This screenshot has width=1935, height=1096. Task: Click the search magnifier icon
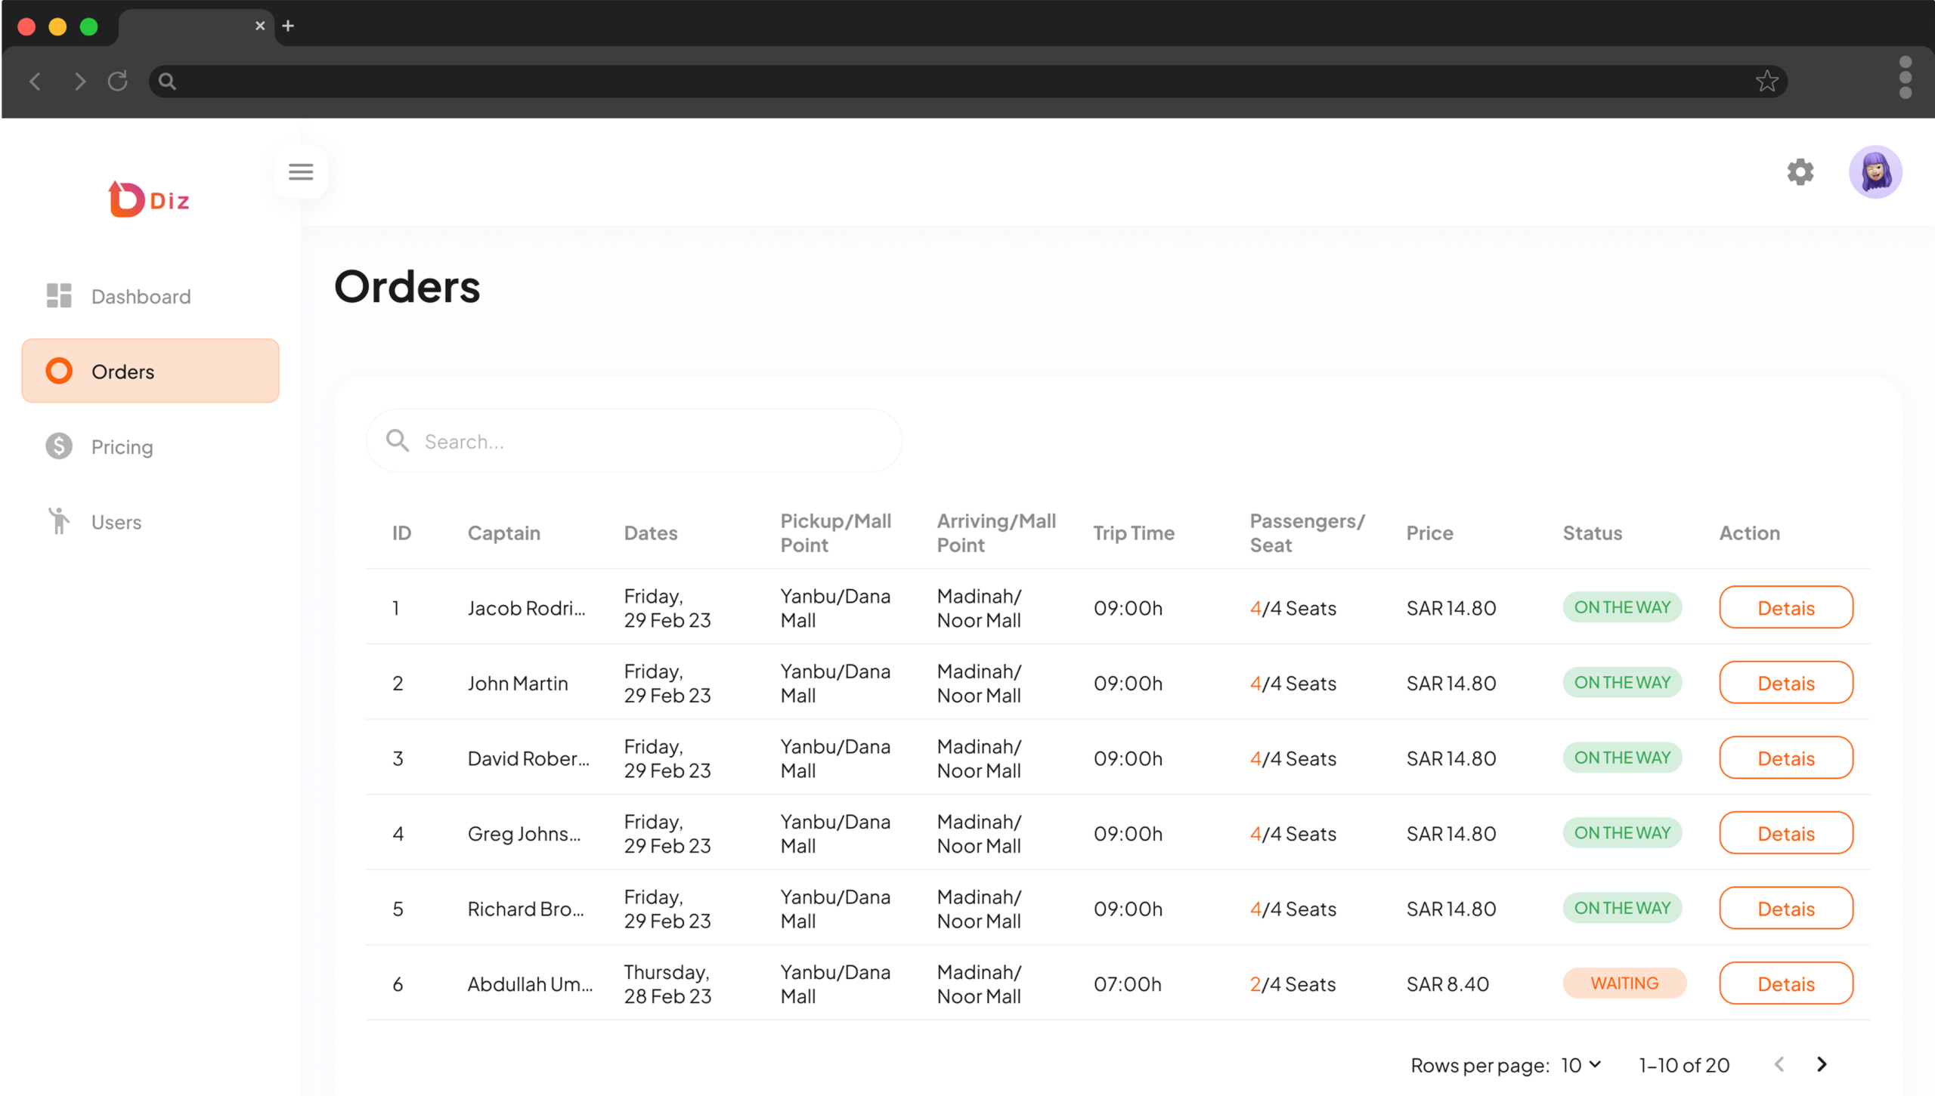[x=397, y=440]
